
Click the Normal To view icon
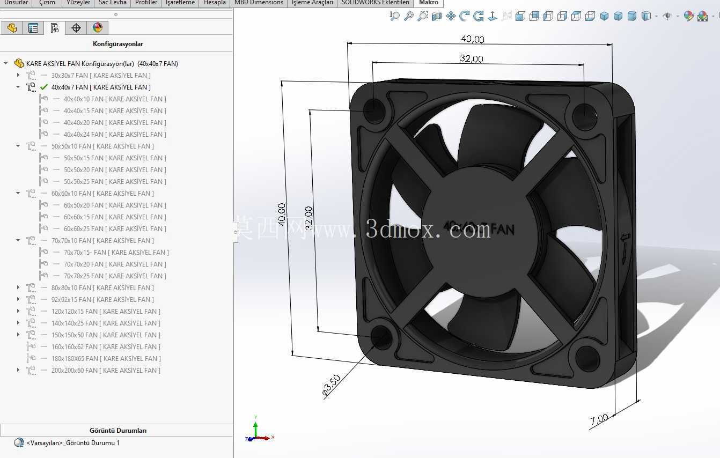493,16
